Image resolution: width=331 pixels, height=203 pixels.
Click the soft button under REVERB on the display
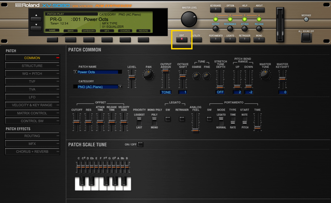[x=143, y=40]
